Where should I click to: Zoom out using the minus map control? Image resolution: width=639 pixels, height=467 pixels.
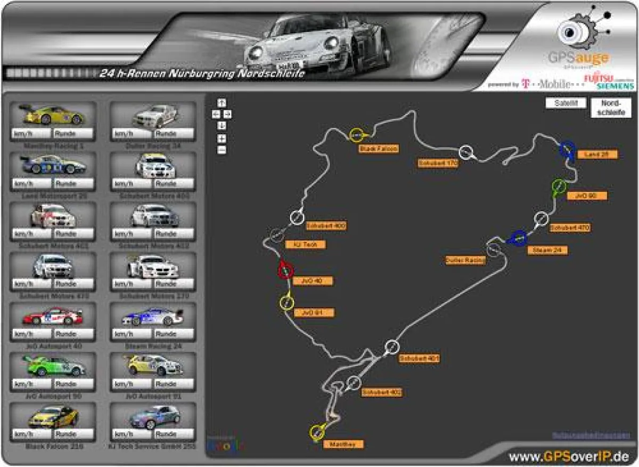(223, 149)
